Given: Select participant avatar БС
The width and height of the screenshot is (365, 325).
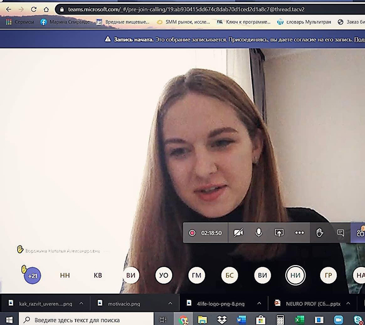Looking at the screenshot, I should point(229,275).
